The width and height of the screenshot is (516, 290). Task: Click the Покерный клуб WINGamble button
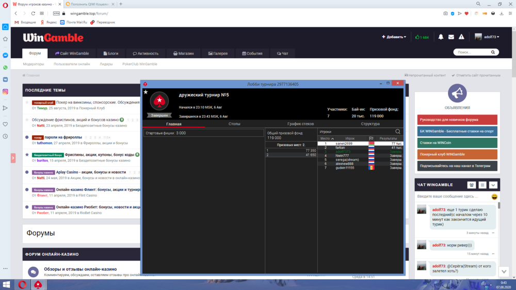457,154
